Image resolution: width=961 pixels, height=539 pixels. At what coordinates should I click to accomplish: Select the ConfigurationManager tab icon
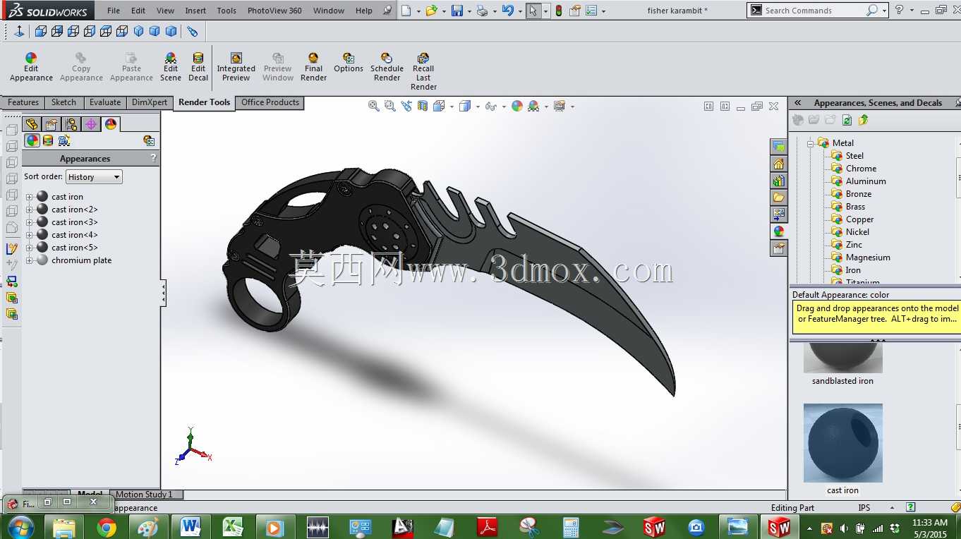pyautogui.click(x=71, y=124)
